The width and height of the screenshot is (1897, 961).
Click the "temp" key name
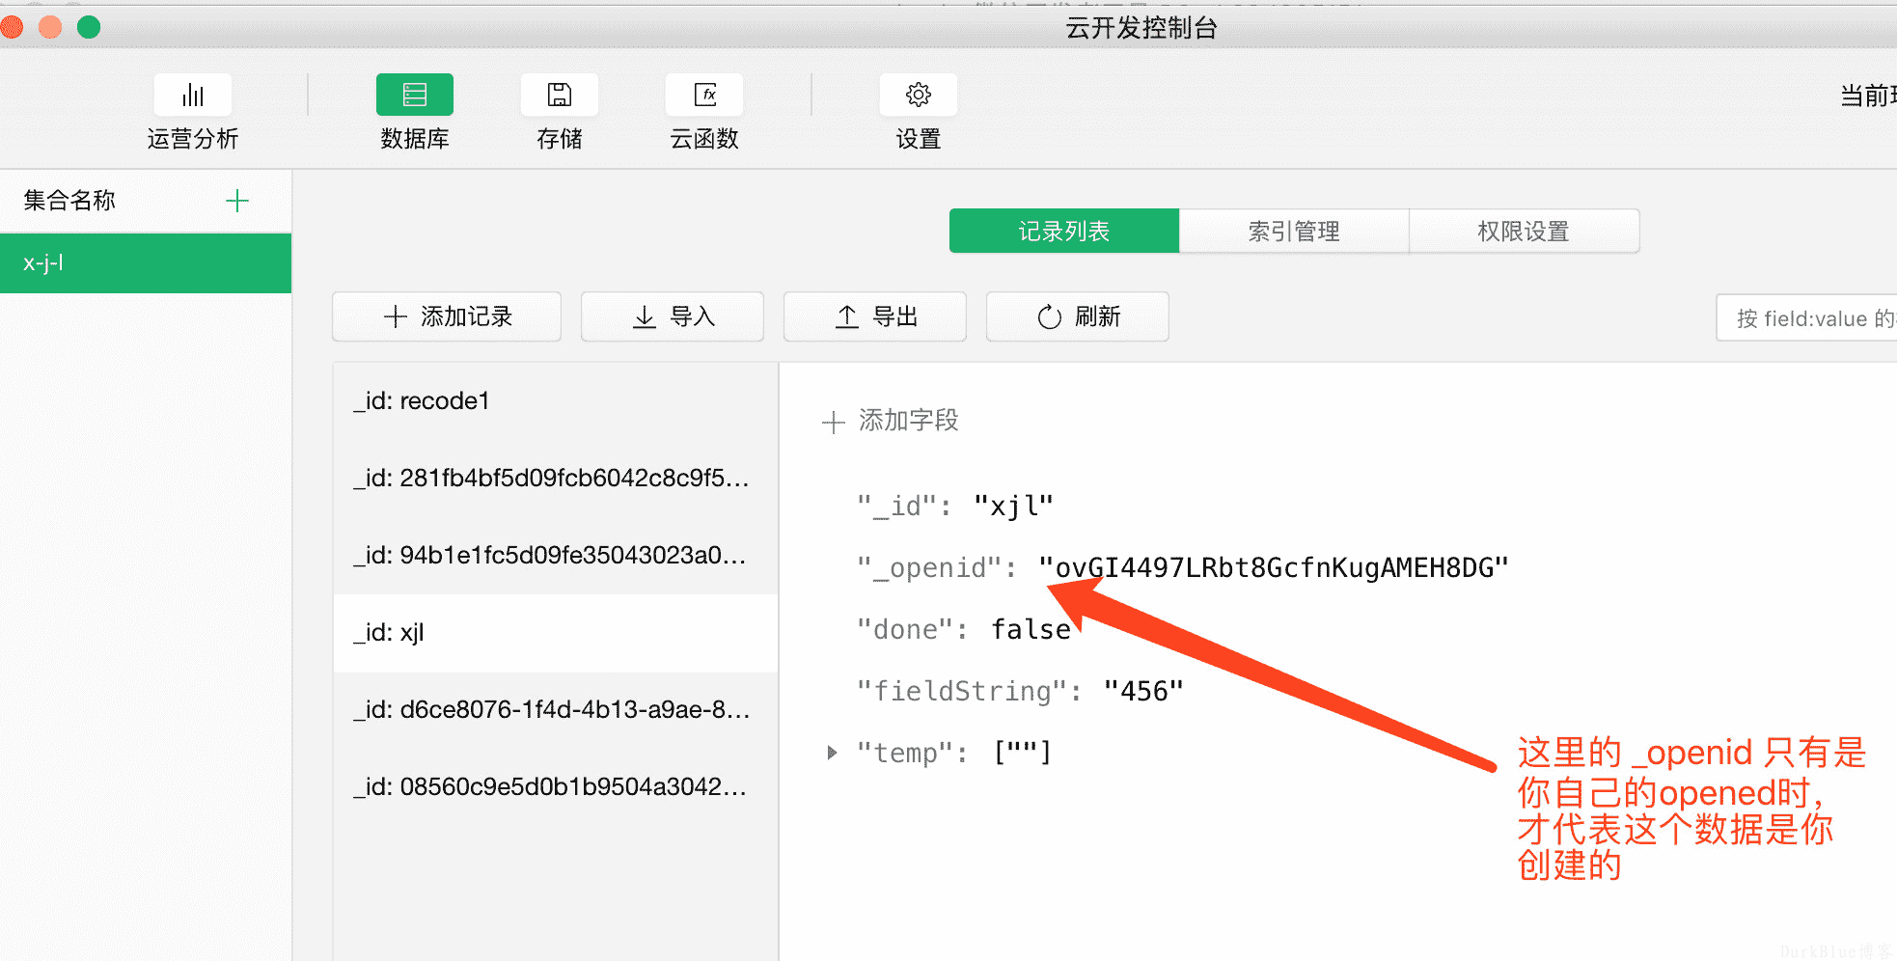point(905,752)
